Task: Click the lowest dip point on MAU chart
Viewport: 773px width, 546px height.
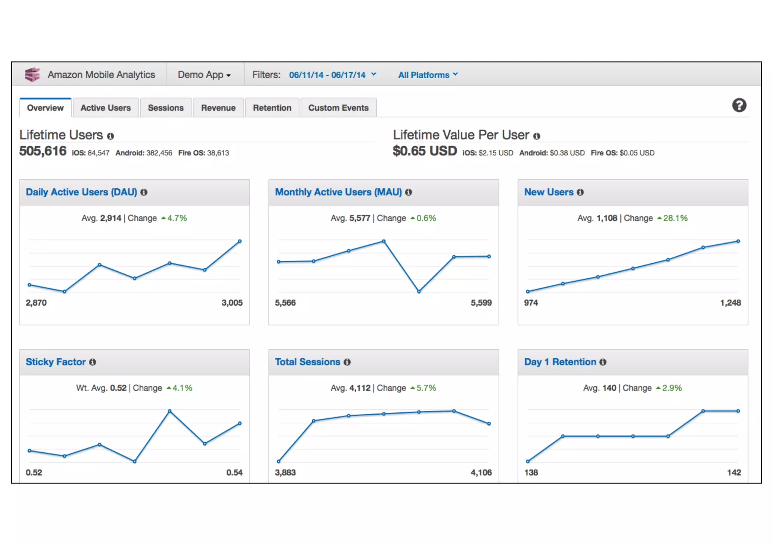Action: [x=419, y=291]
